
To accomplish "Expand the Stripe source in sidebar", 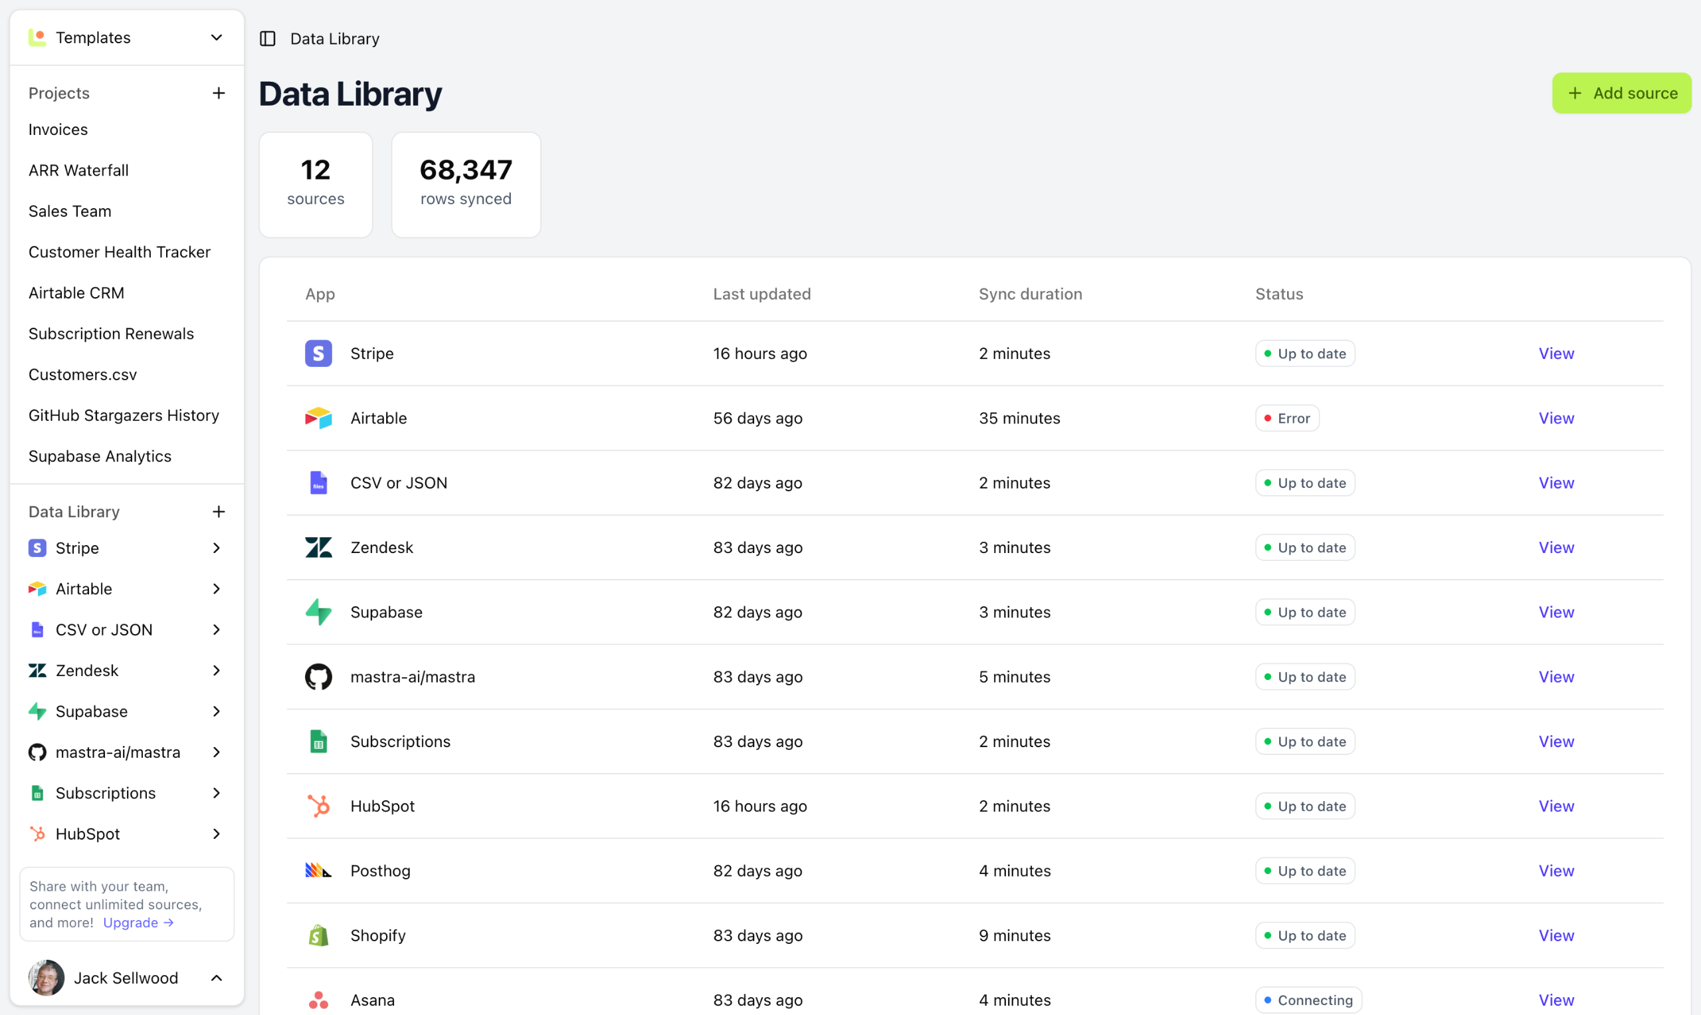I will 217,548.
